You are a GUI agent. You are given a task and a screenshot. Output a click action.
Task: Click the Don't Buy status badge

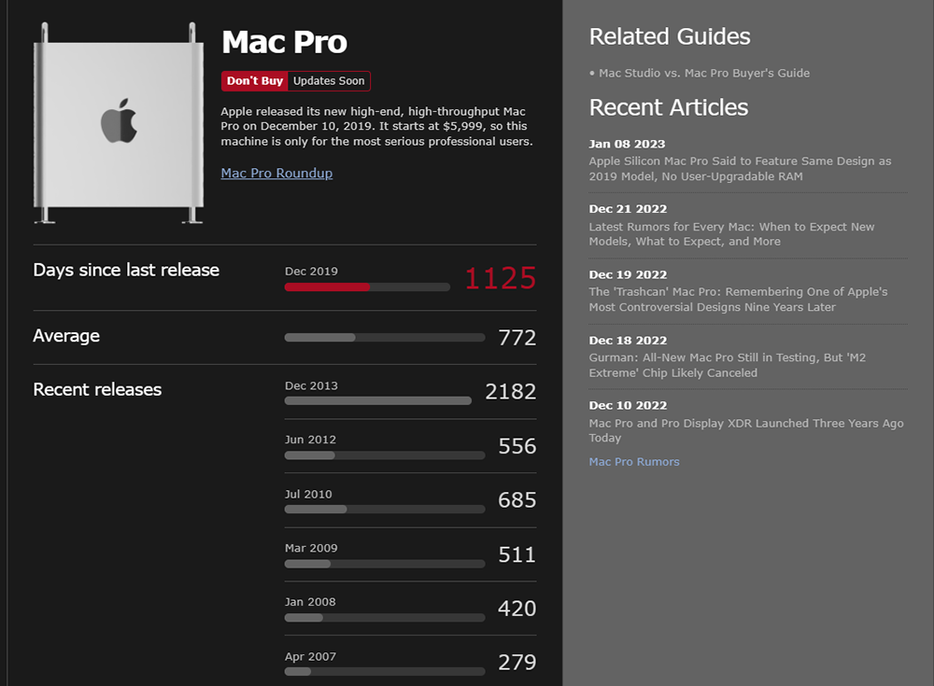[254, 81]
